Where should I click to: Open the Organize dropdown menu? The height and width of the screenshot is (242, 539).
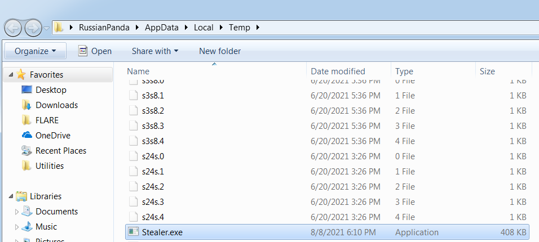pos(36,51)
